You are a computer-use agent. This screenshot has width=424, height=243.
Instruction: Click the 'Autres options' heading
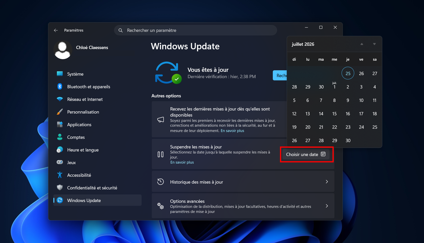point(166,96)
